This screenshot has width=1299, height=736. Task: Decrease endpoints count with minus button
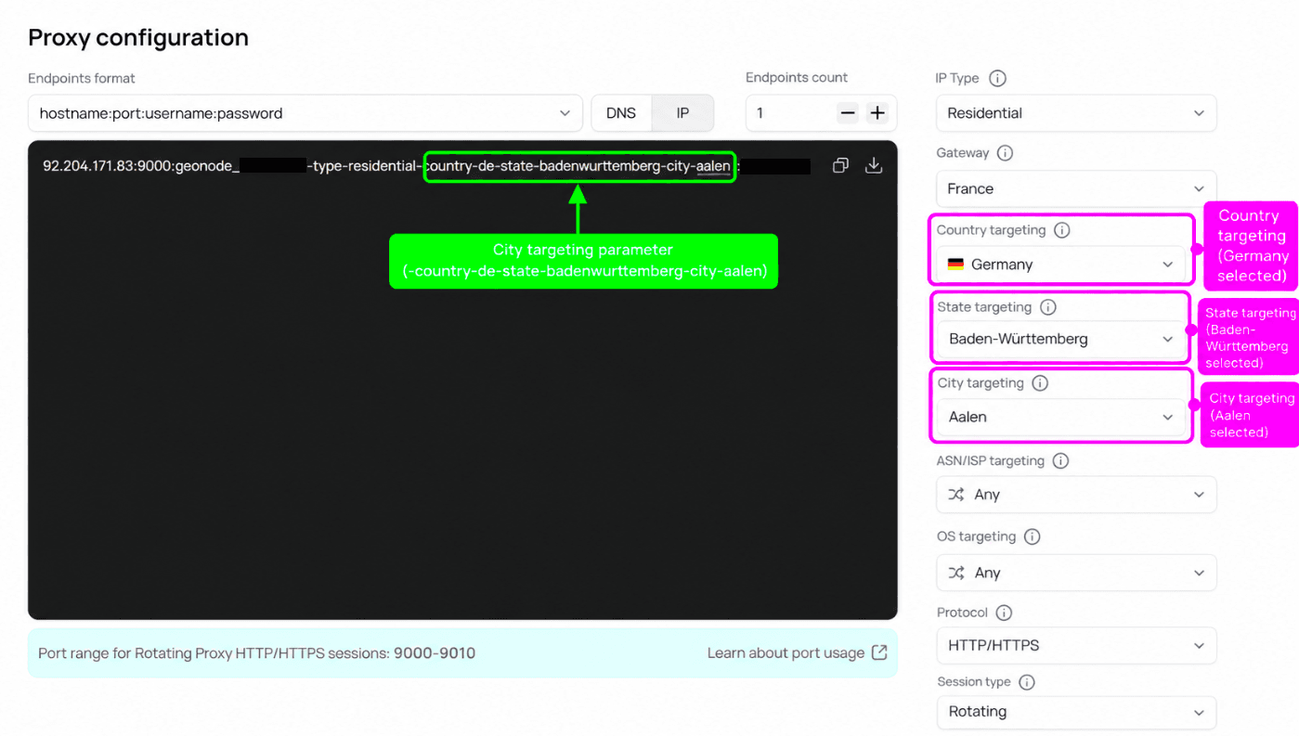(848, 113)
